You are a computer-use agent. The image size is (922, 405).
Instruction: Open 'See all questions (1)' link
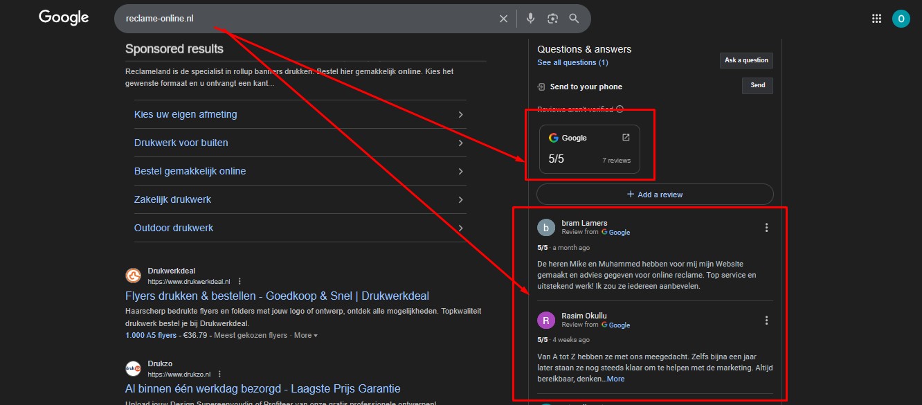[572, 62]
